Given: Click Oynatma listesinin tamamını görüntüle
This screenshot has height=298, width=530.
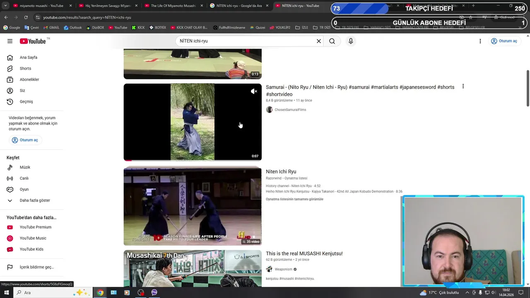Looking at the screenshot, I should click(x=294, y=199).
